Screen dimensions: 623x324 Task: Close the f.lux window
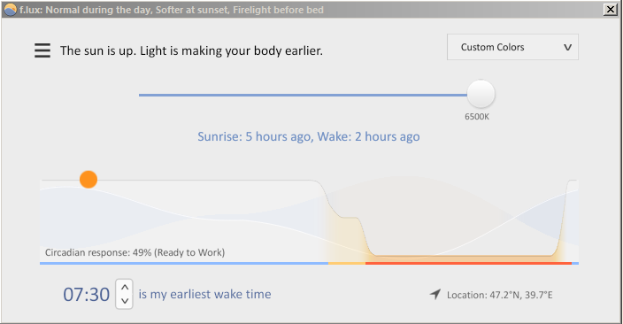610,9
